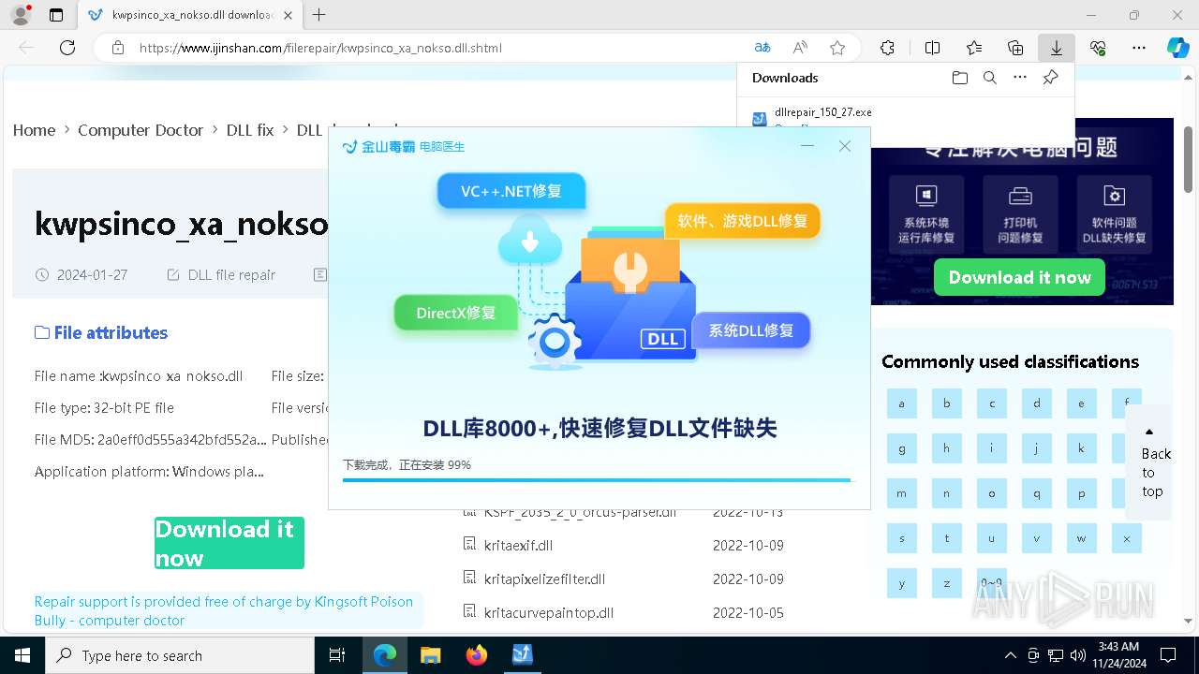Open more options in Downloads panel
1199x674 pixels.
[1020, 78]
